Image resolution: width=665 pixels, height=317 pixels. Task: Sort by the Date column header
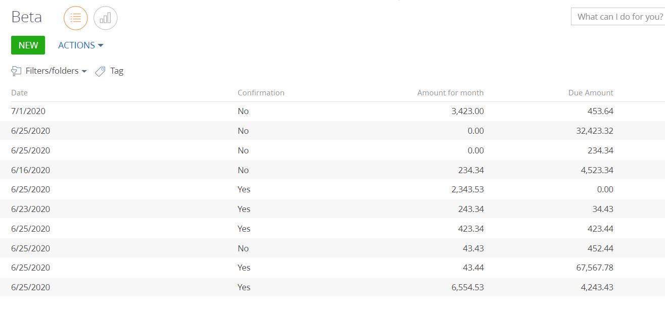click(x=19, y=93)
